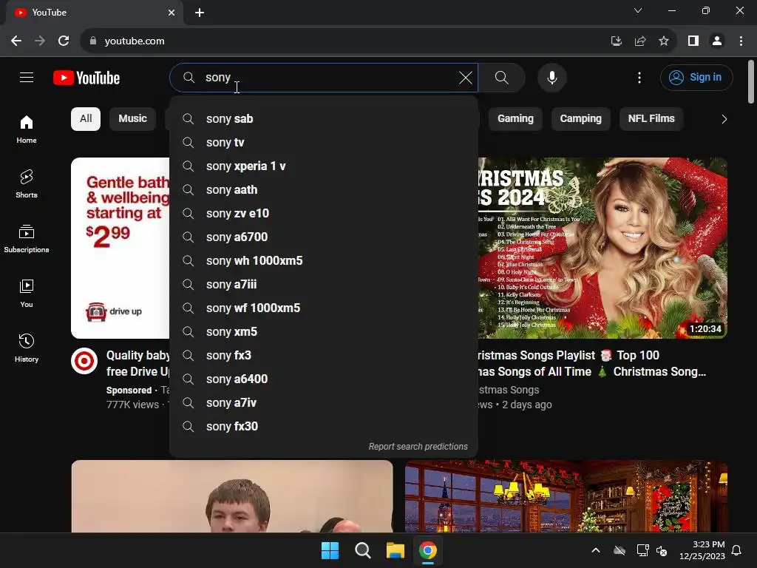Open the Christmas Songs Playlist video title
Screen dimensions: 757x568
tap(591, 363)
